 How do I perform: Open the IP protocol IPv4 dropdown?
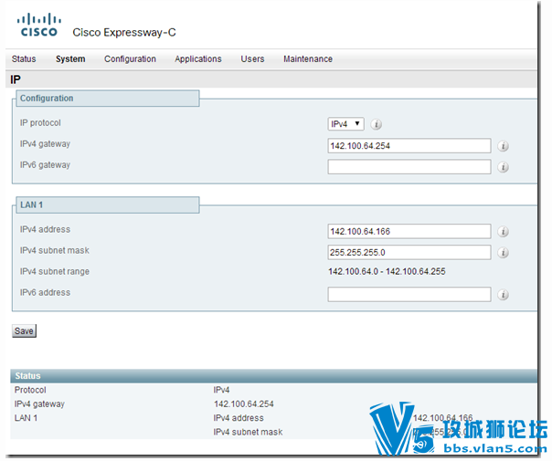pyautogui.click(x=345, y=124)
